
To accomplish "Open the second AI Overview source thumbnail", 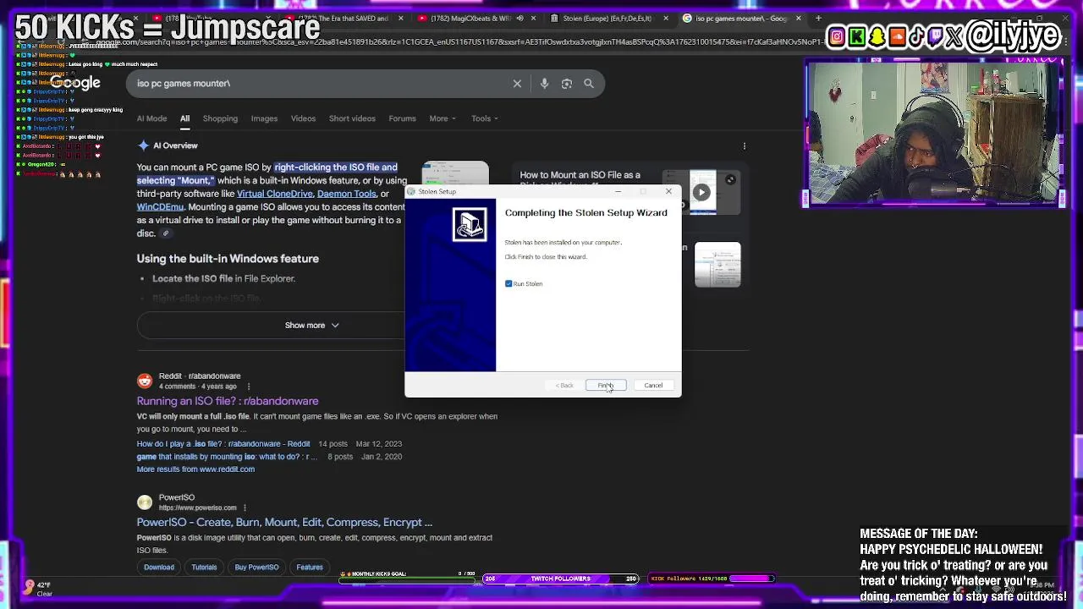I will tap(717, 265).
